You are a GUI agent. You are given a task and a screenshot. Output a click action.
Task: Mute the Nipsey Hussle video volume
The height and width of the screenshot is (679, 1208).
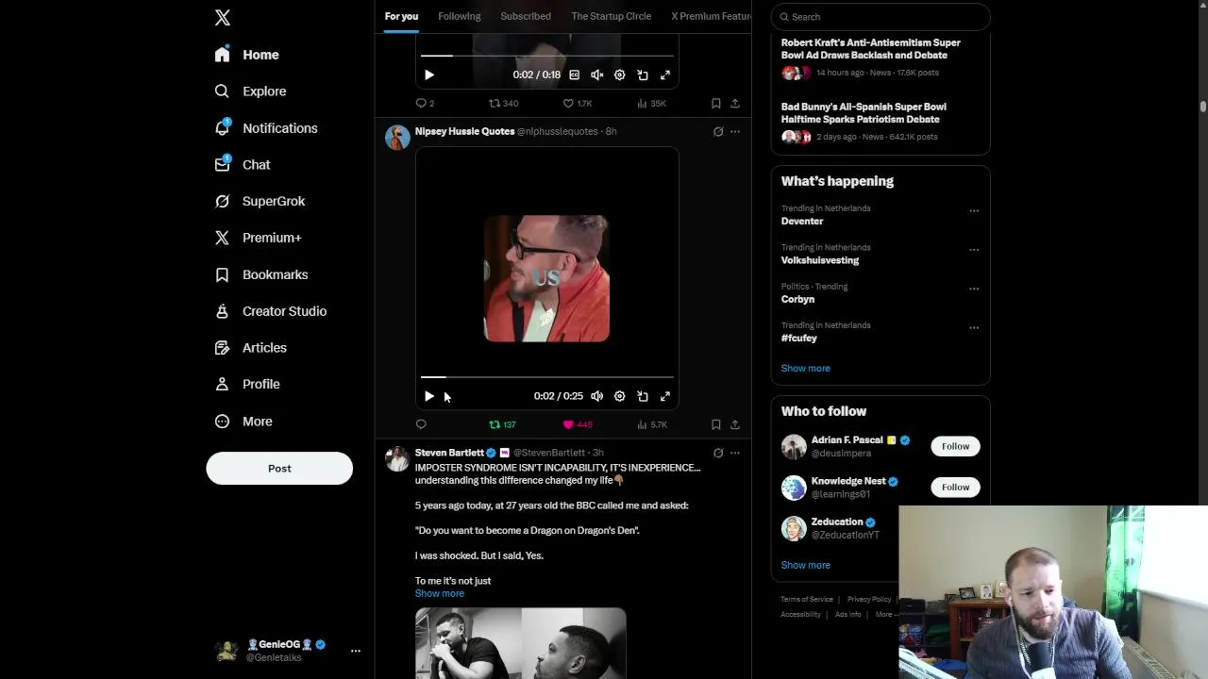(x=596, y=396)
